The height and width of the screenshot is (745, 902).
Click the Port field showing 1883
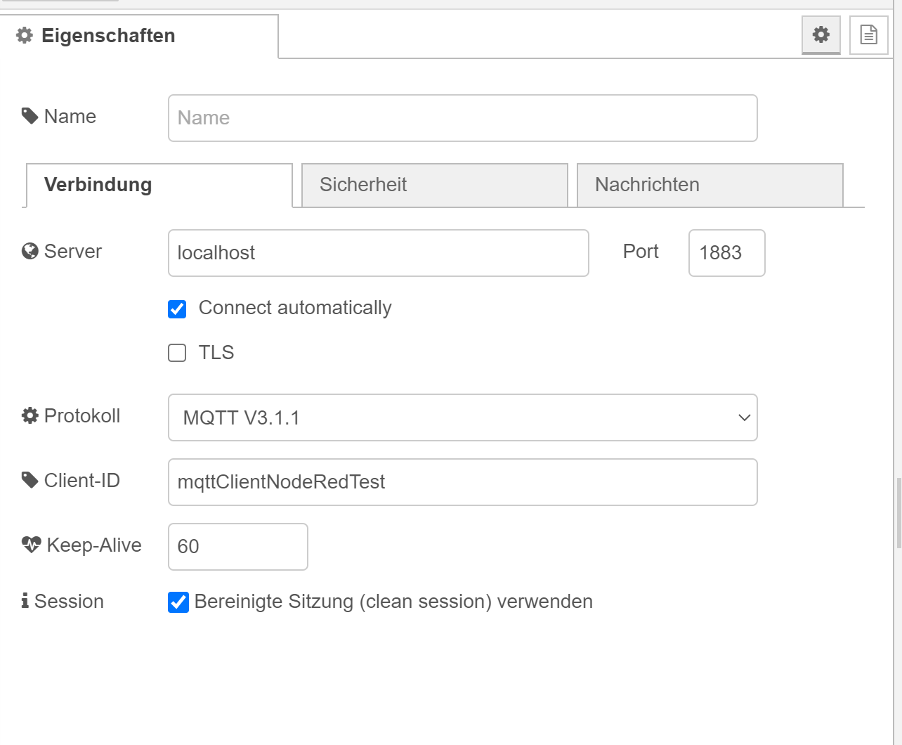pyautogui.click(x=727, y=253)
